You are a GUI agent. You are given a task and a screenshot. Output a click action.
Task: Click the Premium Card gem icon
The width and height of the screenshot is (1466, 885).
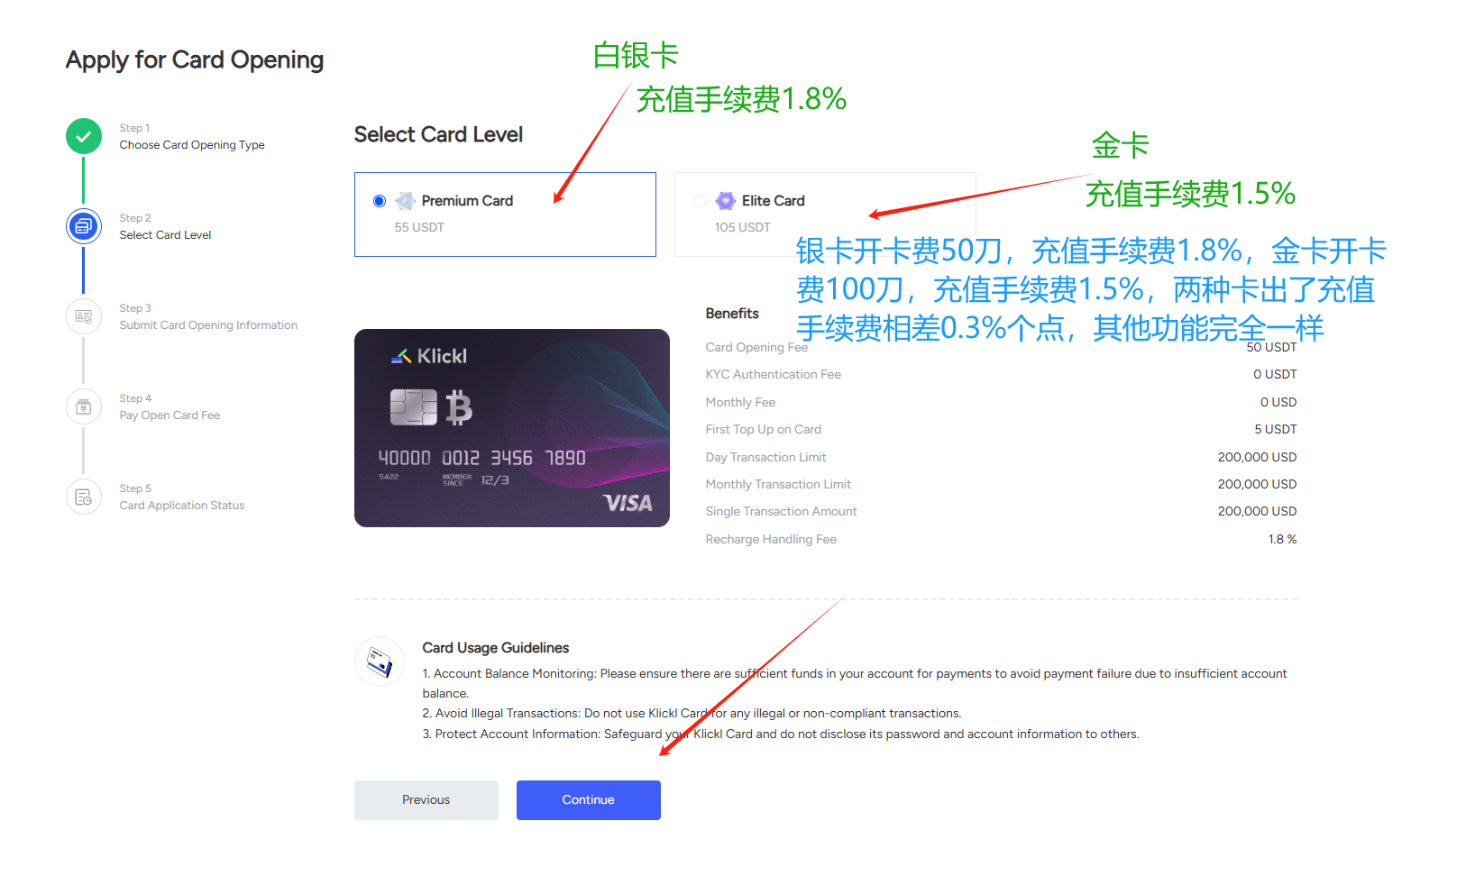[x=406, y=201]
